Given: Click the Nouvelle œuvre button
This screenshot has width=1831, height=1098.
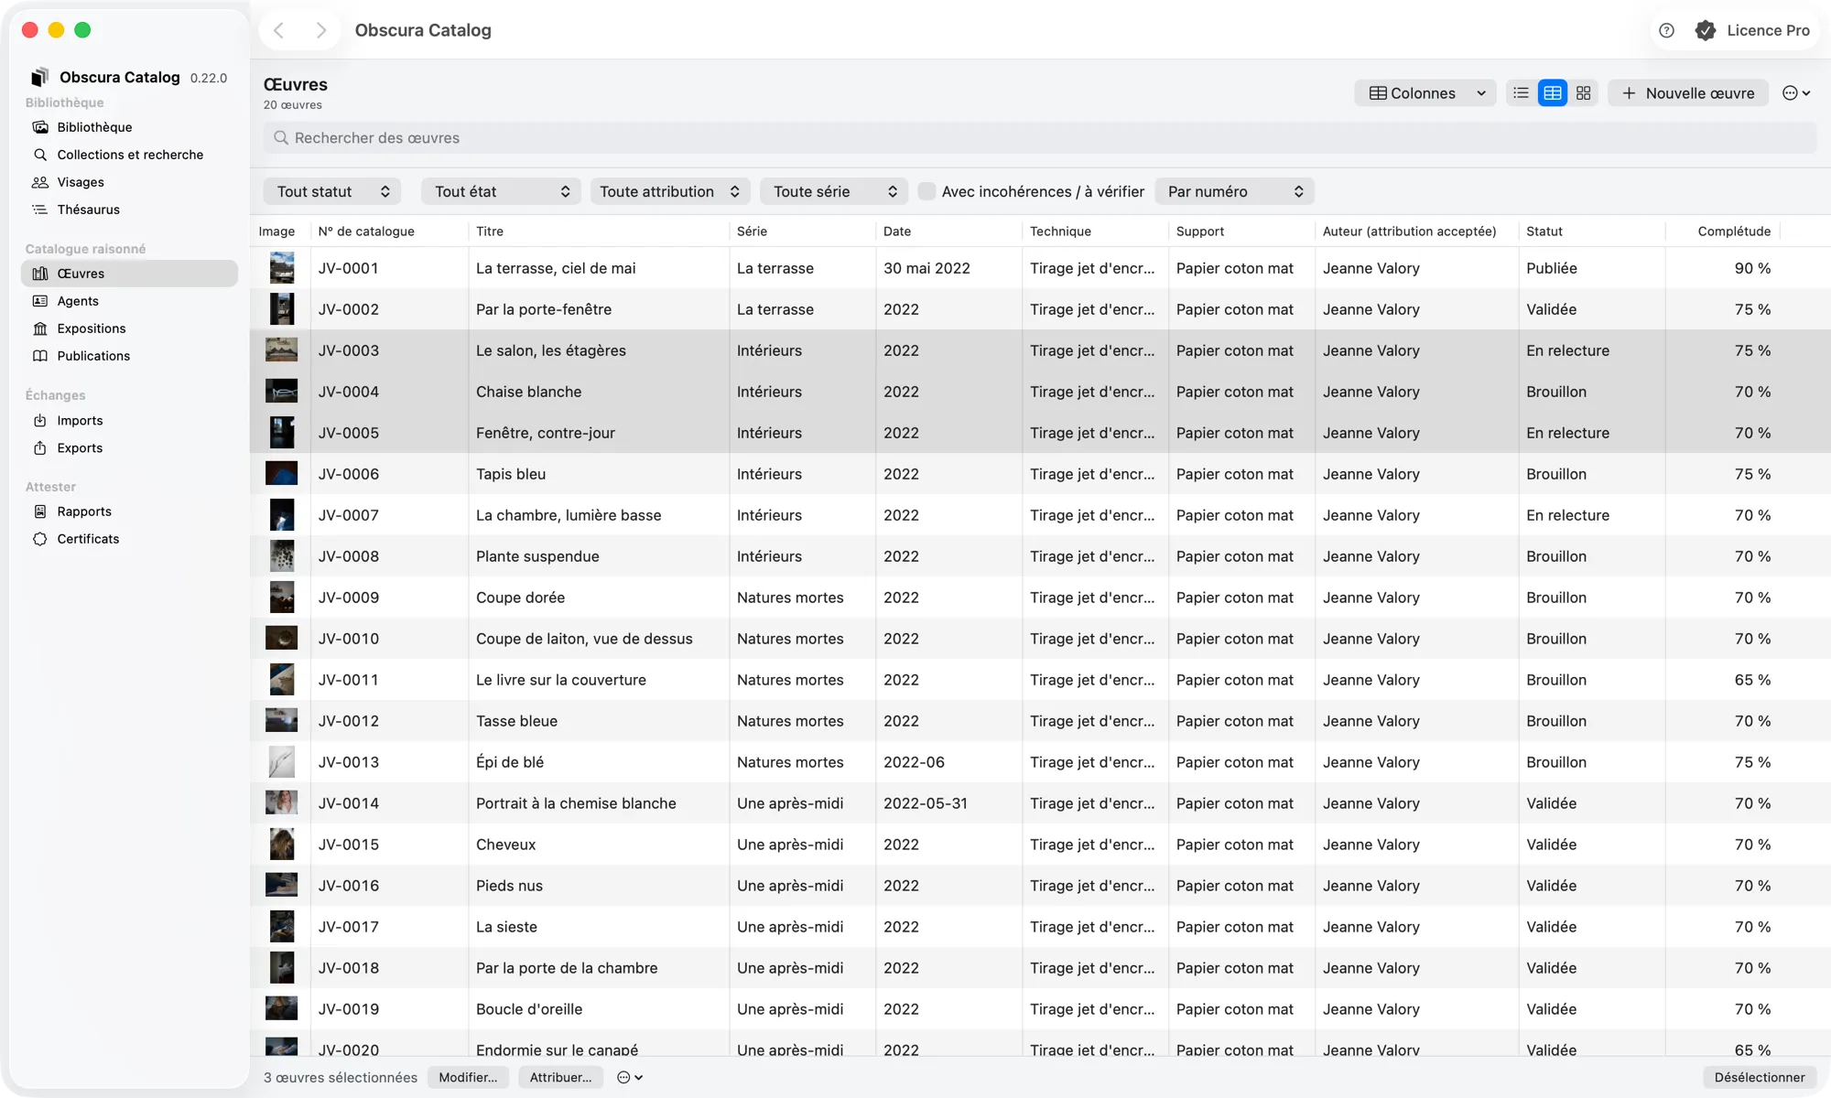Looking at the screenshot, I should (1688, 93).
